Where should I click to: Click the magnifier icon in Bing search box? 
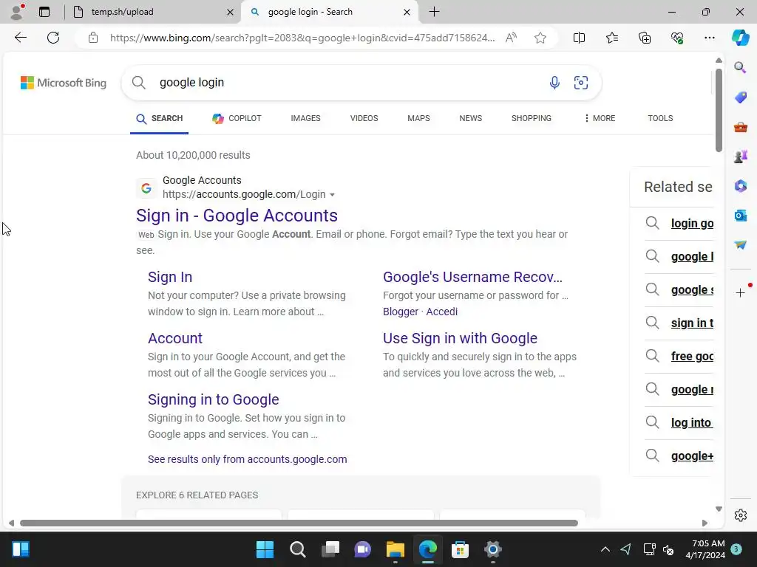(138, 83)
